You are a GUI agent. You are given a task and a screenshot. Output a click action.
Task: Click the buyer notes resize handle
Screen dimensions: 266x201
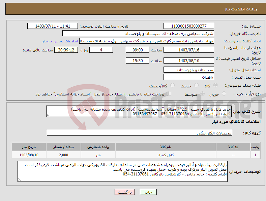[x=20, y=180]
